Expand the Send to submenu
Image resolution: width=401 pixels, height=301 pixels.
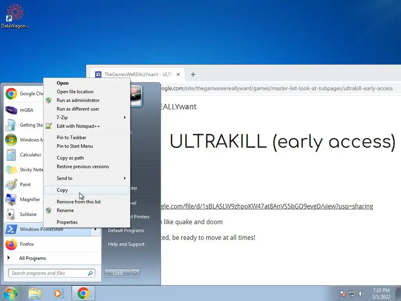[87, 178]
